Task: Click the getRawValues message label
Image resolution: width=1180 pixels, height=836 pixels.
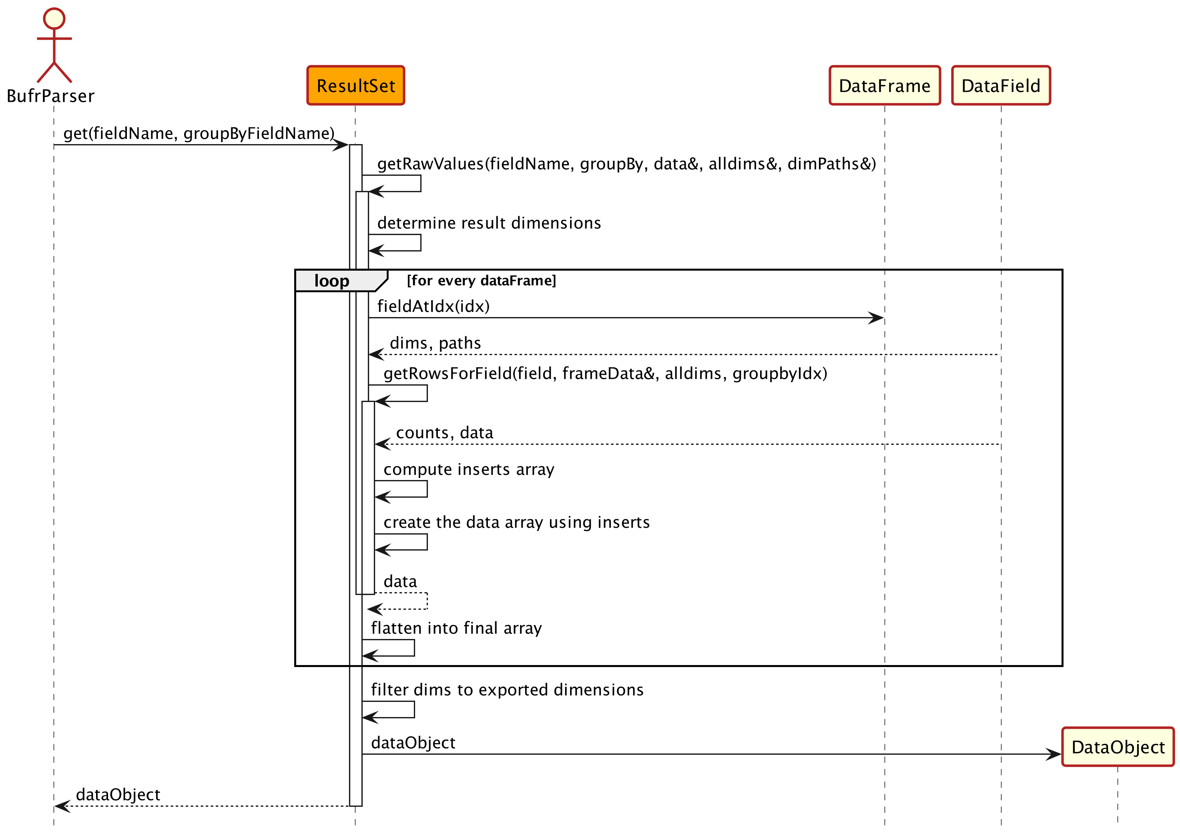Action: coord(626,164)
